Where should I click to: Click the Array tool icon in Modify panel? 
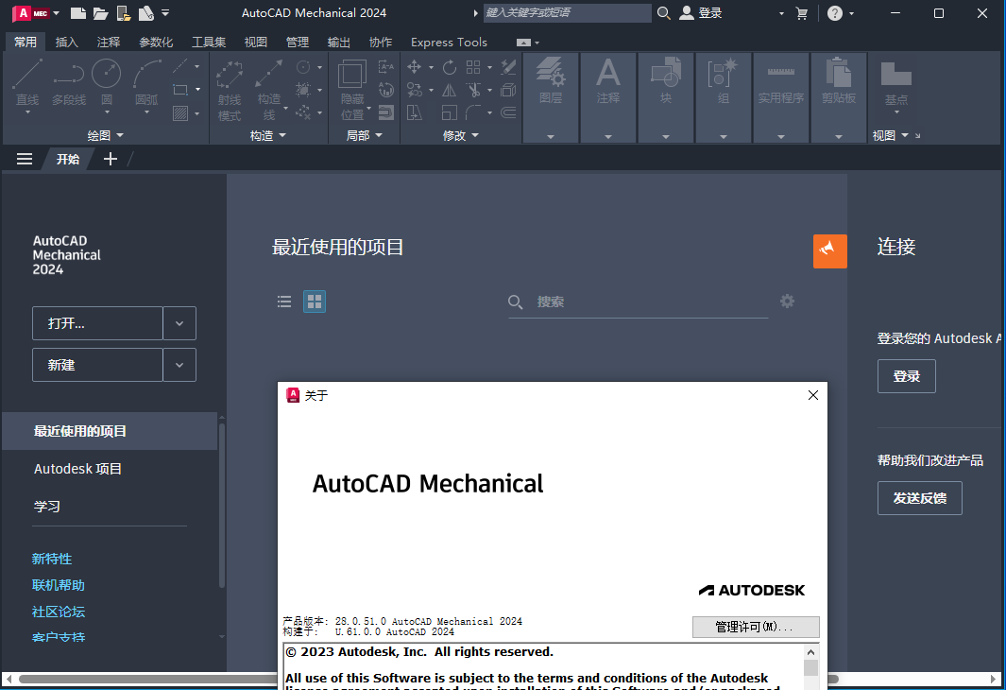coord(473,67)
